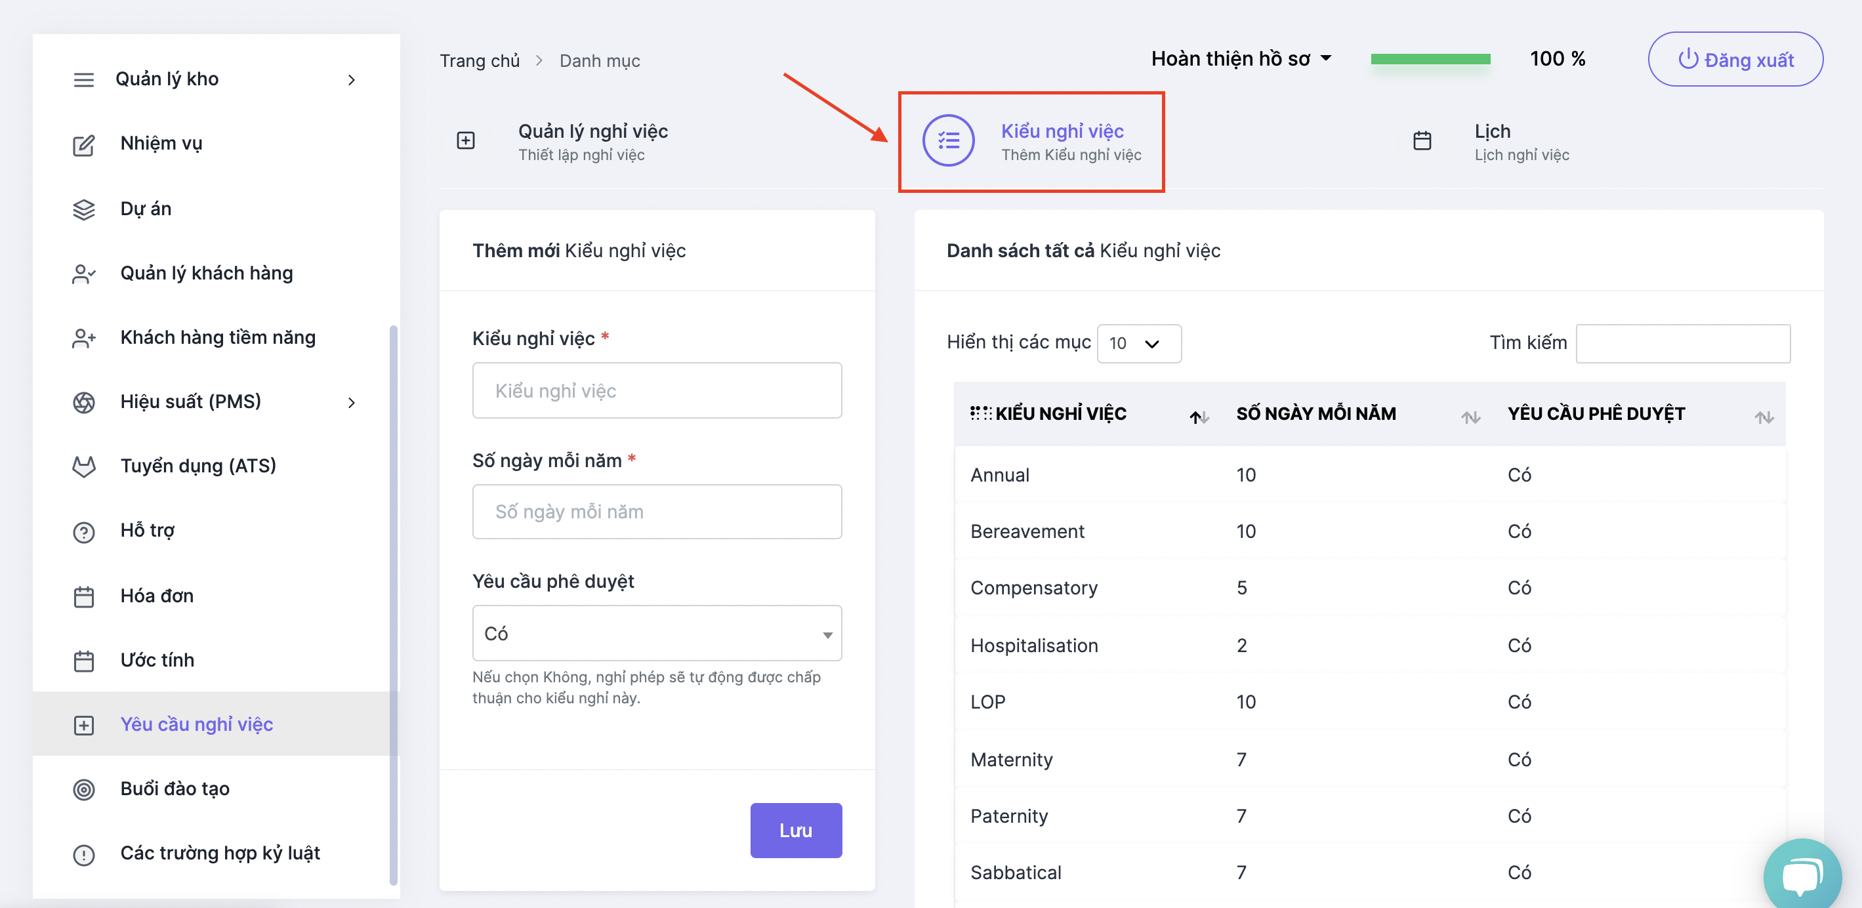Select the Sabbatical leave type row

[1370, 873]
